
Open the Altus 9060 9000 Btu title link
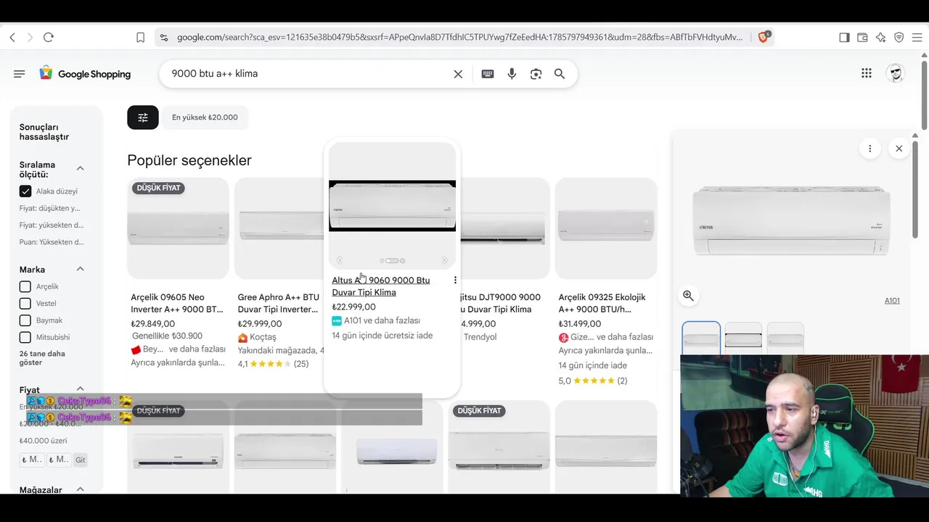381,286
